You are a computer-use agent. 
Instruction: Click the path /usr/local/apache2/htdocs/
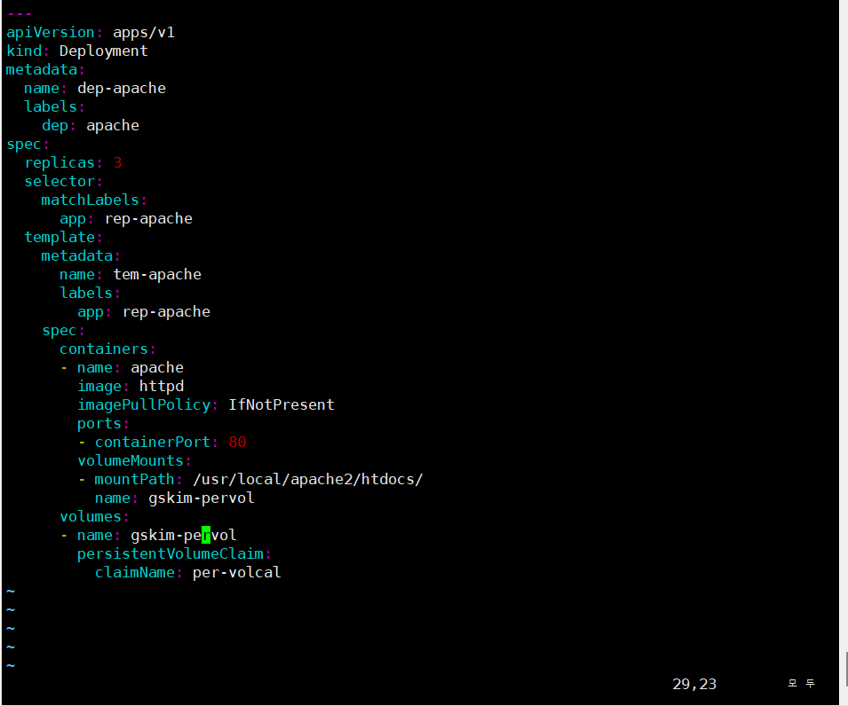[x=308, y=480]
